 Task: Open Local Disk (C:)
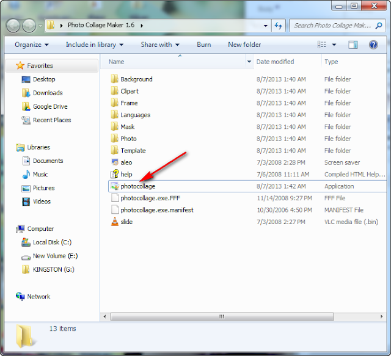tap(46, 242)
